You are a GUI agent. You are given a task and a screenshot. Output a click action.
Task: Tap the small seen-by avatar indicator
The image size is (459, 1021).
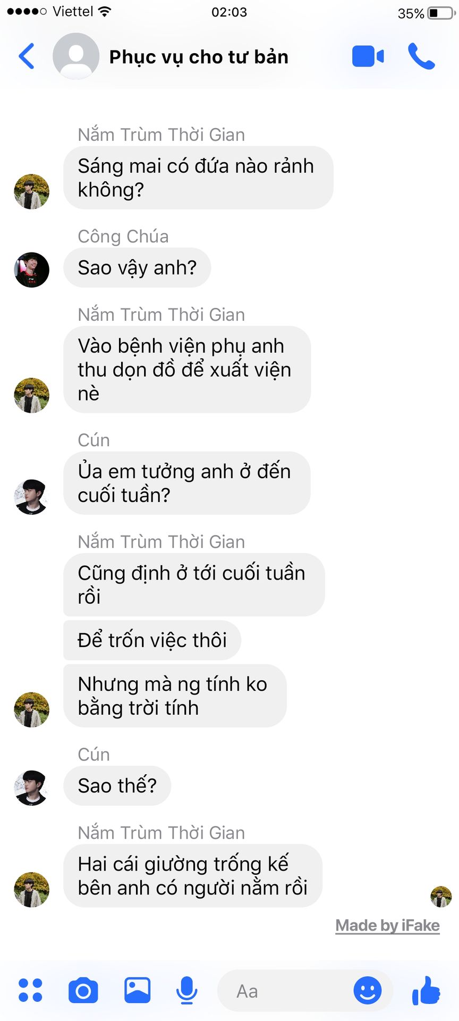441,897
